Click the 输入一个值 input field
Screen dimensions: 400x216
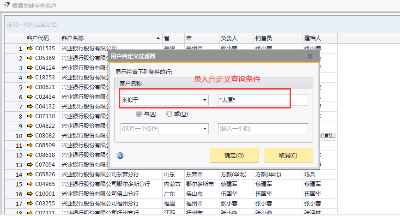tap(263, 129)
